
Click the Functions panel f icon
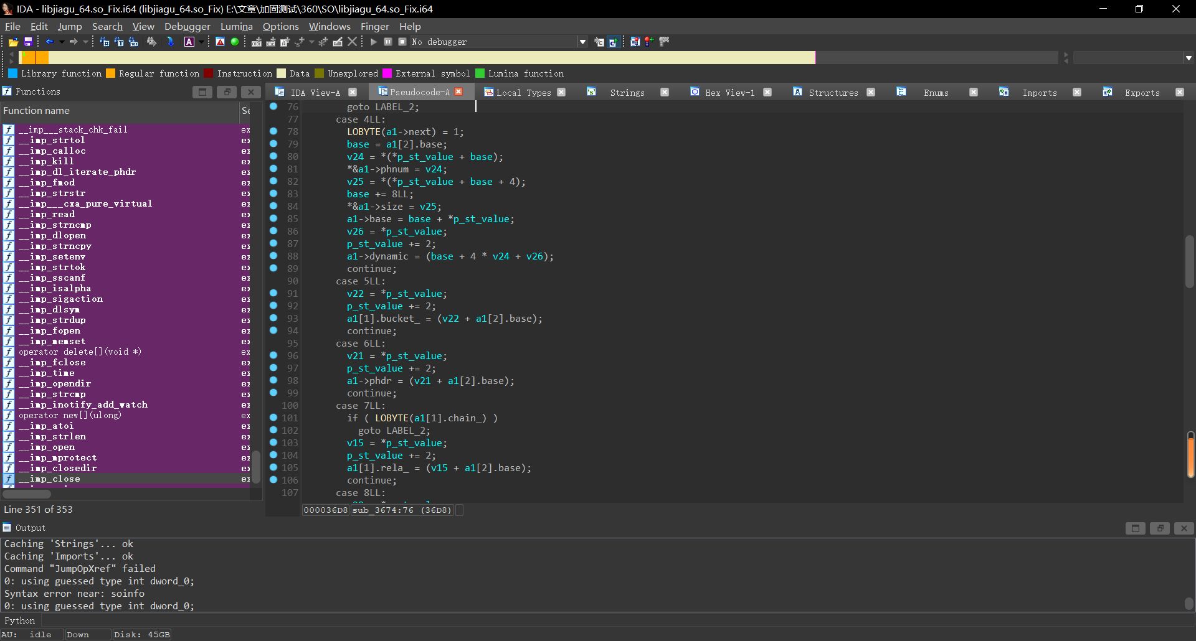pyautogui.click(x=7, y=91)
